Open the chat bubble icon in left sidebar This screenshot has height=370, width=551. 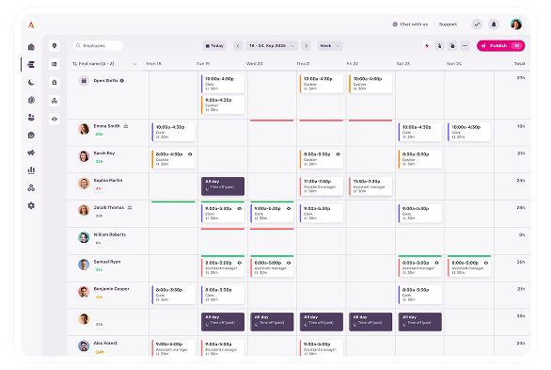31,135
